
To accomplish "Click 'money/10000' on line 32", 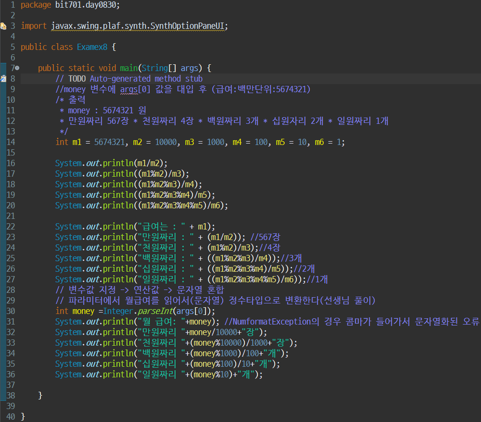I will pyautogui.click(x=214, y=332).
